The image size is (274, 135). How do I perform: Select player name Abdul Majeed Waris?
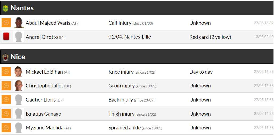pyautogui.click(x=48, y=23)
